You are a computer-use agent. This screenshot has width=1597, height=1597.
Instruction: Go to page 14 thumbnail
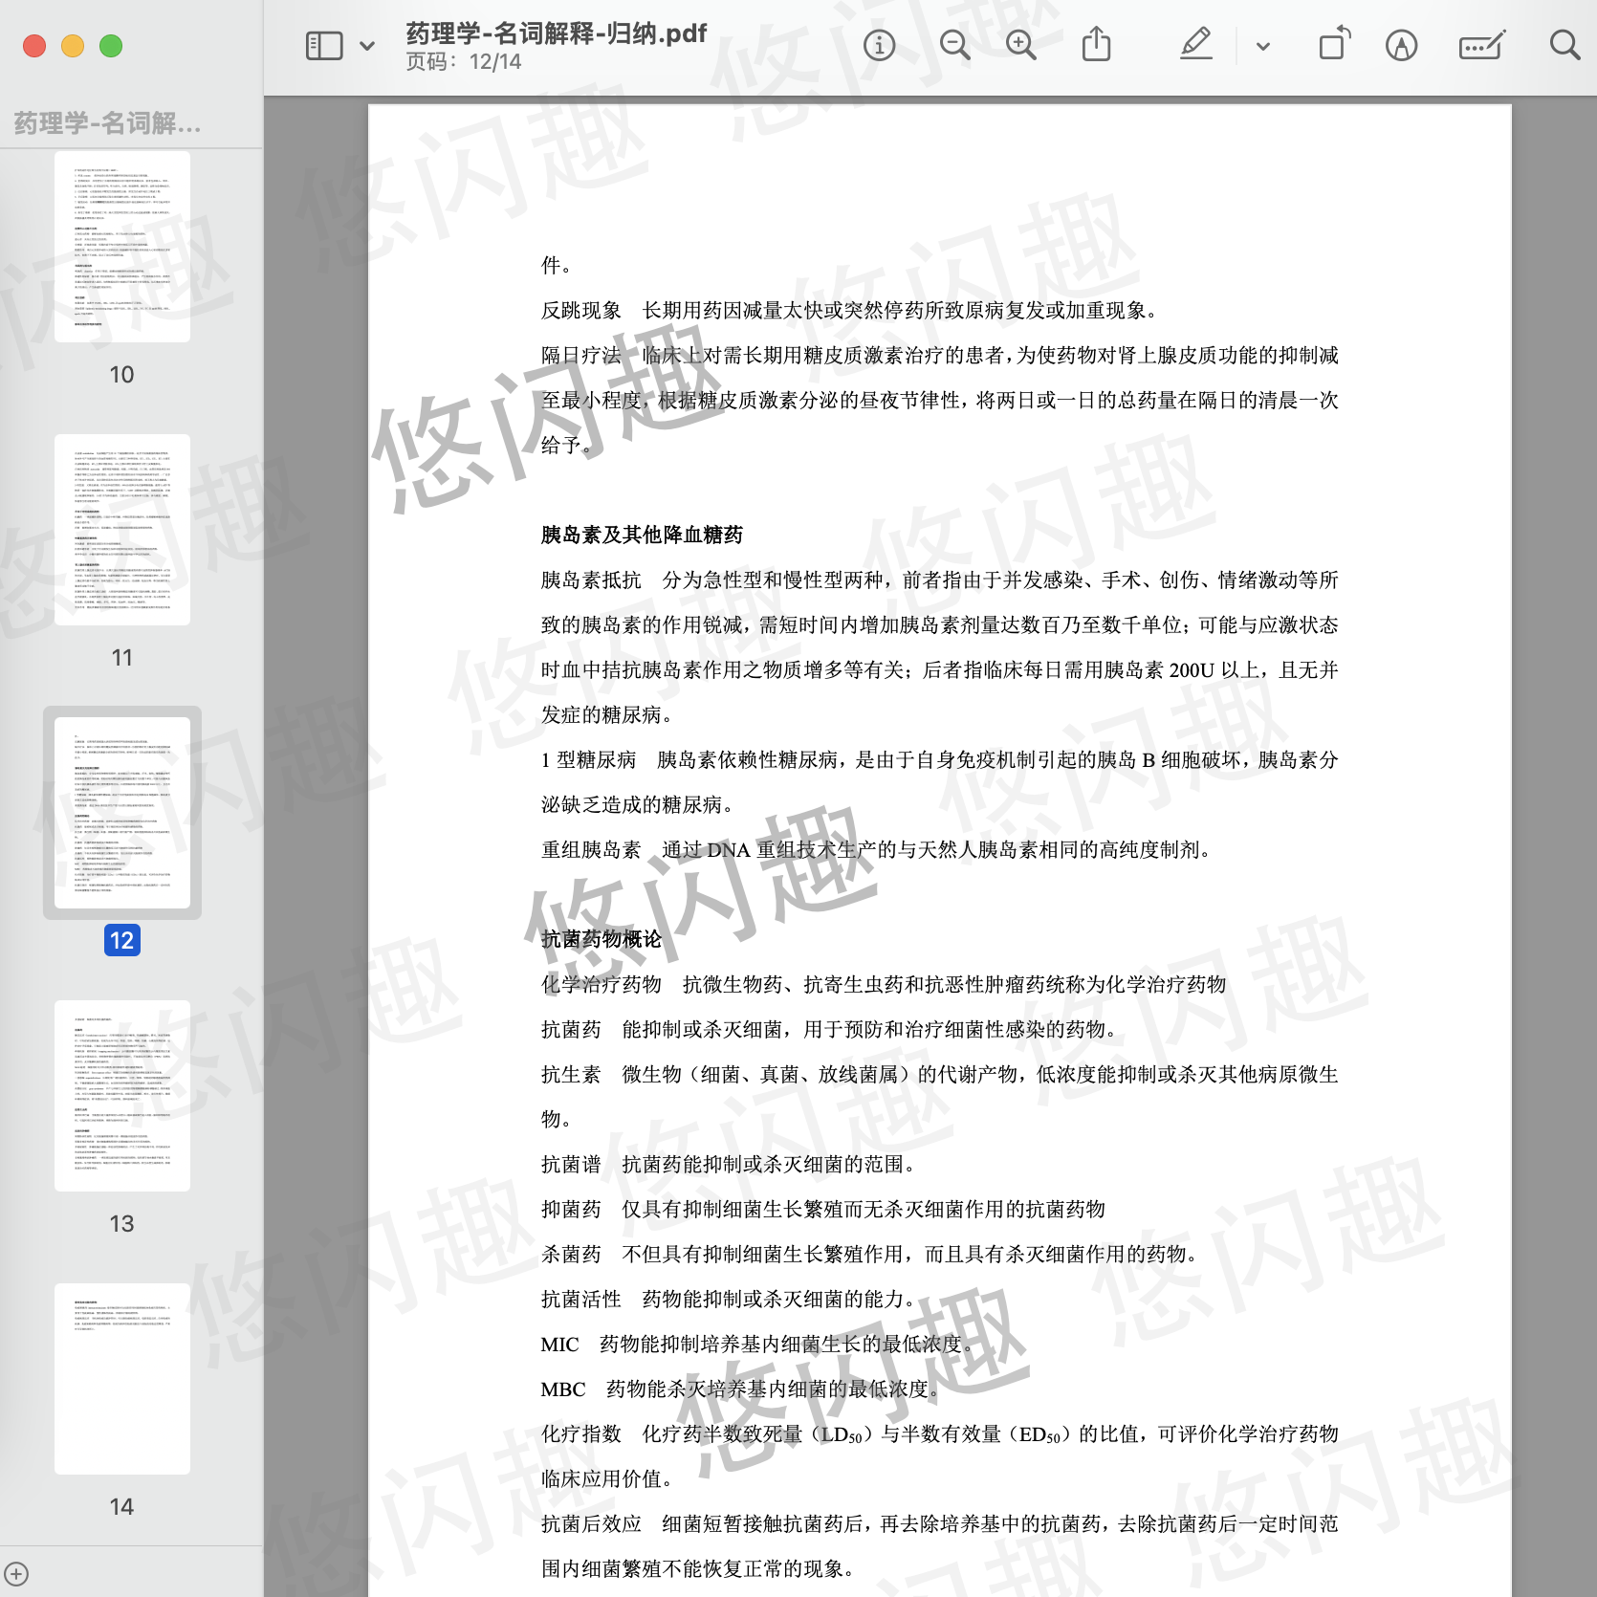tap(122, 1379)
